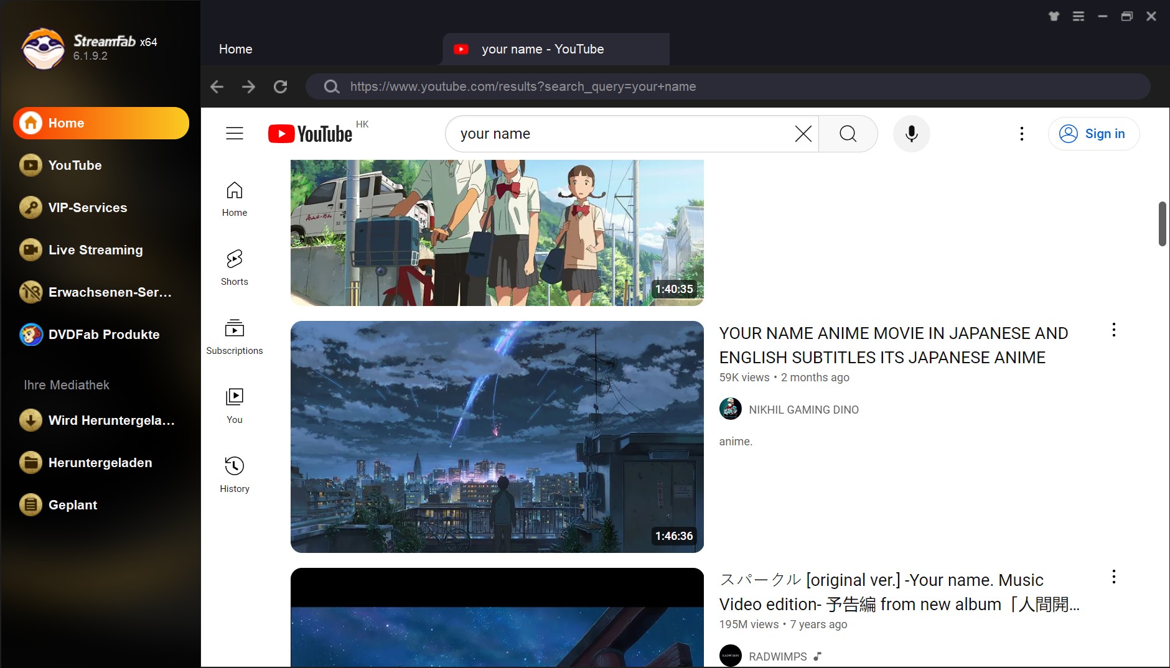Click the VIP-Services key icon
Viewport: 1170px width, 668px height.
click(30, 208)
